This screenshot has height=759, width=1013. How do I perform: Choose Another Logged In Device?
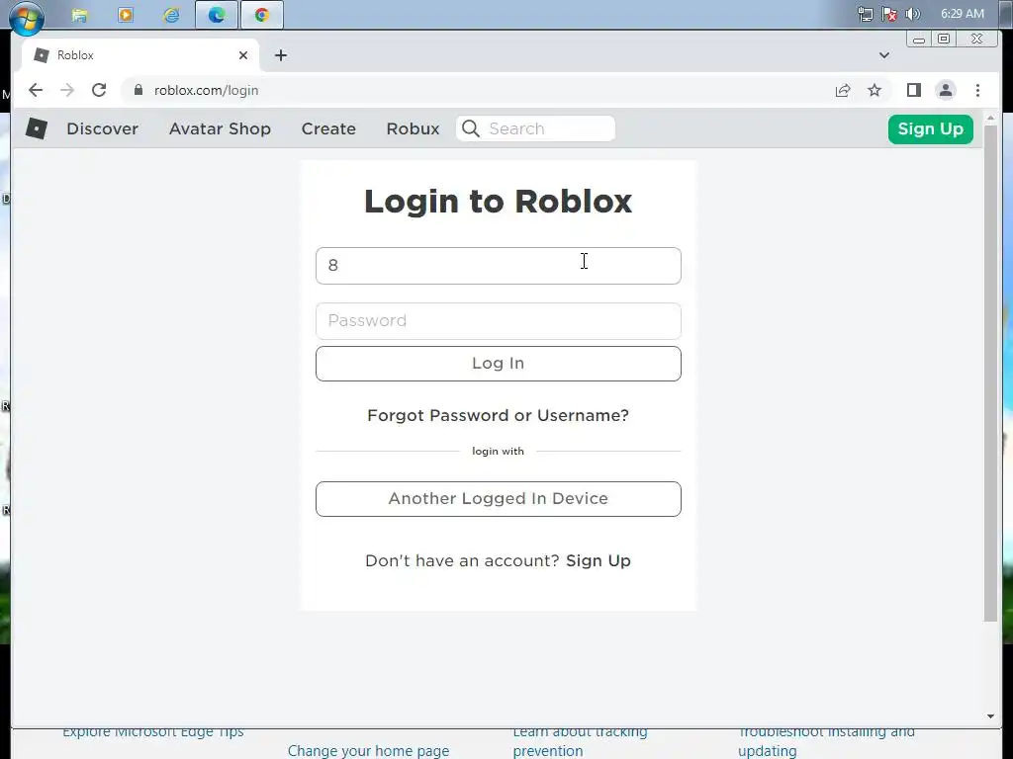[x=499, y=499]
